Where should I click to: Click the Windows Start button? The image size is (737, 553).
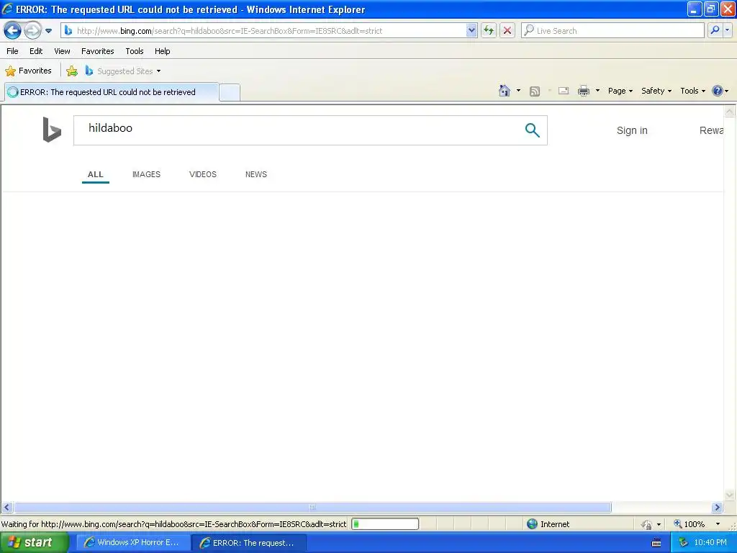click(34, 543)
